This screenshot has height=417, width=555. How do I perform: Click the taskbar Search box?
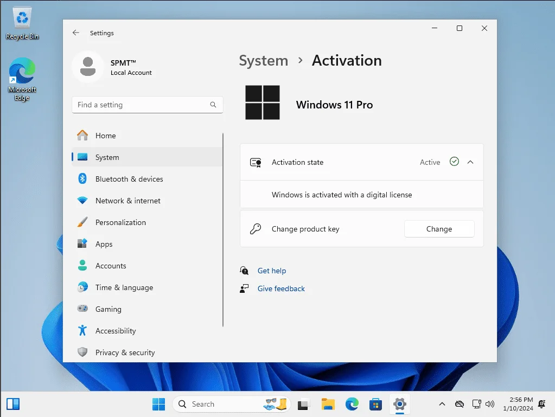tap(232, 404)
